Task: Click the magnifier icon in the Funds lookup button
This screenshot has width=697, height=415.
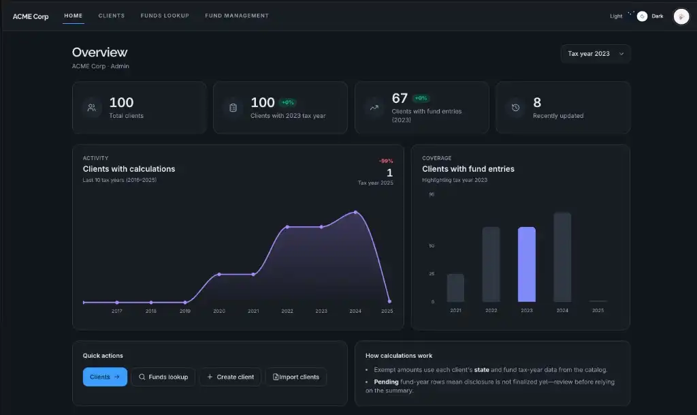Action: point(142,377)
